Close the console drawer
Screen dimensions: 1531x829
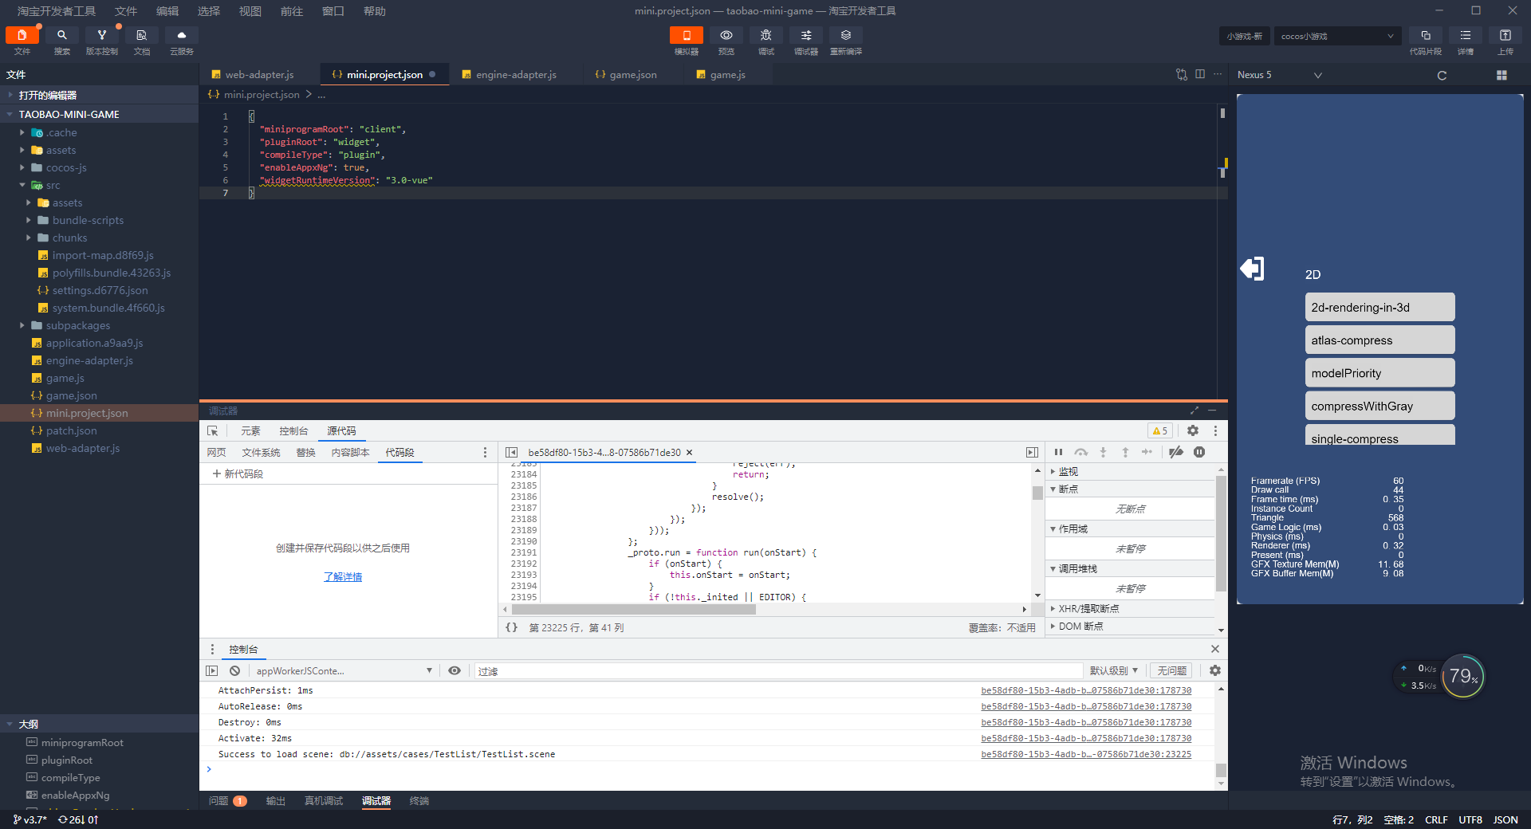point(1215,649)
